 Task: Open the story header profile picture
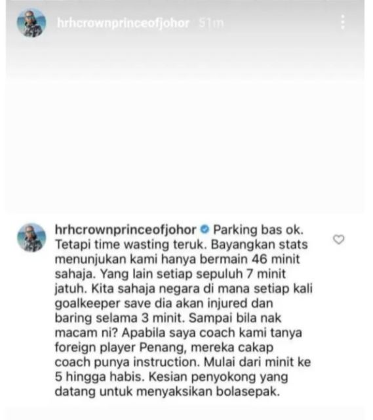(x=31, y=22)
